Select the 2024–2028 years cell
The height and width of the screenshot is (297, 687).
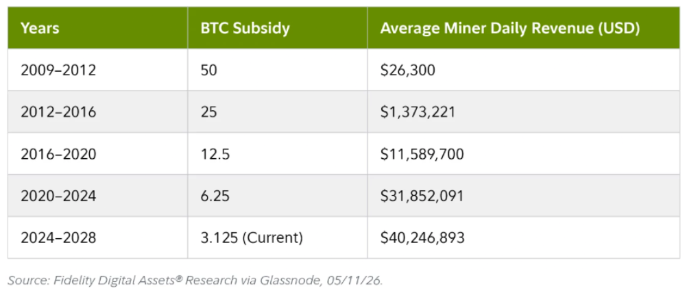(x=98, y=237)
